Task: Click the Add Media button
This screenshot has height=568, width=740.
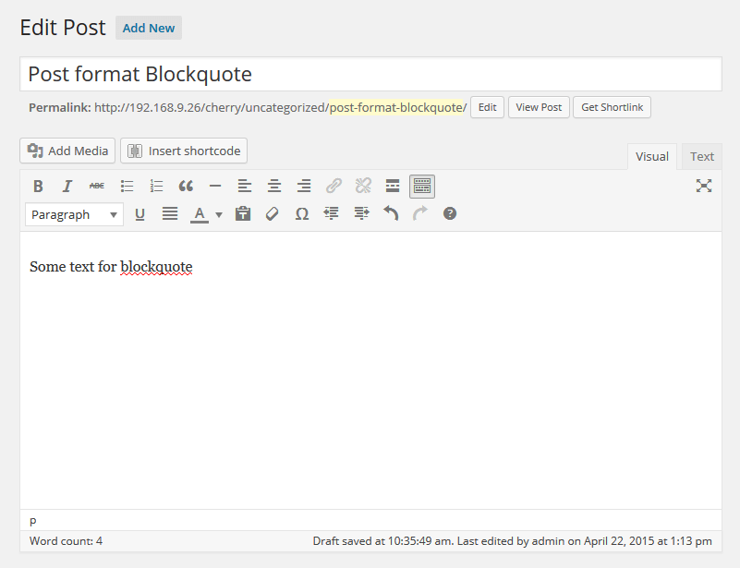Action: coord(67,151)
